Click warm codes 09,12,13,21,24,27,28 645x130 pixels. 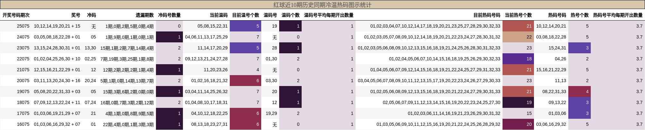206,59
